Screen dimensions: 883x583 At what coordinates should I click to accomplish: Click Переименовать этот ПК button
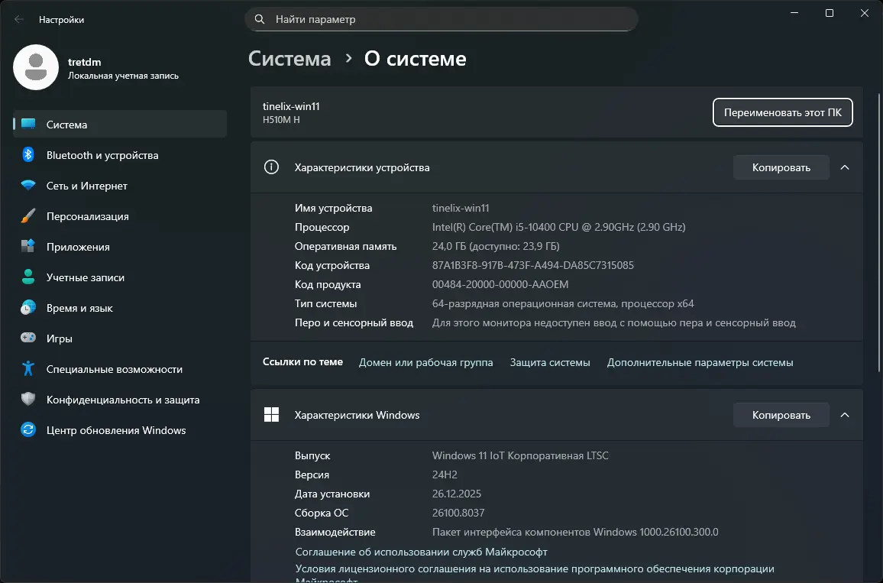click(x=783, y=112)
